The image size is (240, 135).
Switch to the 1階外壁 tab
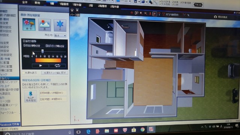point(77,5)
